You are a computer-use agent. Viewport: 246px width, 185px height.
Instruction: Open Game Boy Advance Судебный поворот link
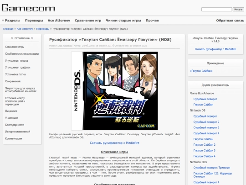click(205, 99)
